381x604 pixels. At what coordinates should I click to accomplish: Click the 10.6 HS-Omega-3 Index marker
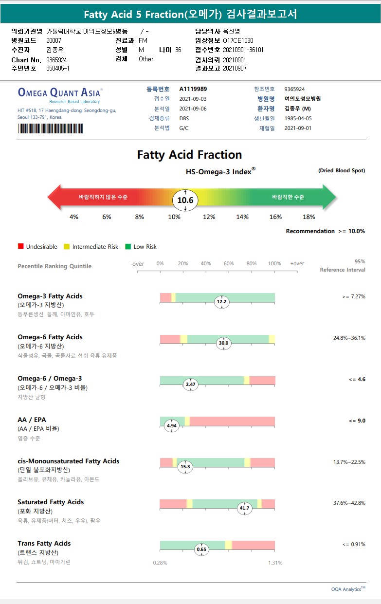[x=185, y=200]
